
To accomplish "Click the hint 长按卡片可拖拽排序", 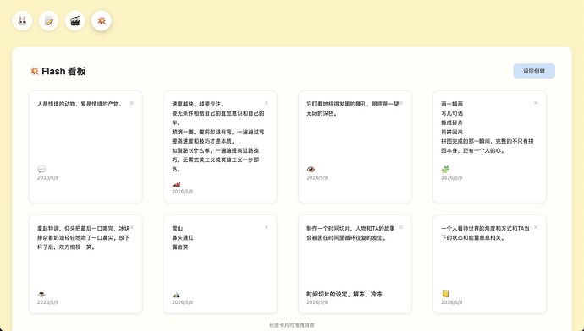I will pos(292,325).
